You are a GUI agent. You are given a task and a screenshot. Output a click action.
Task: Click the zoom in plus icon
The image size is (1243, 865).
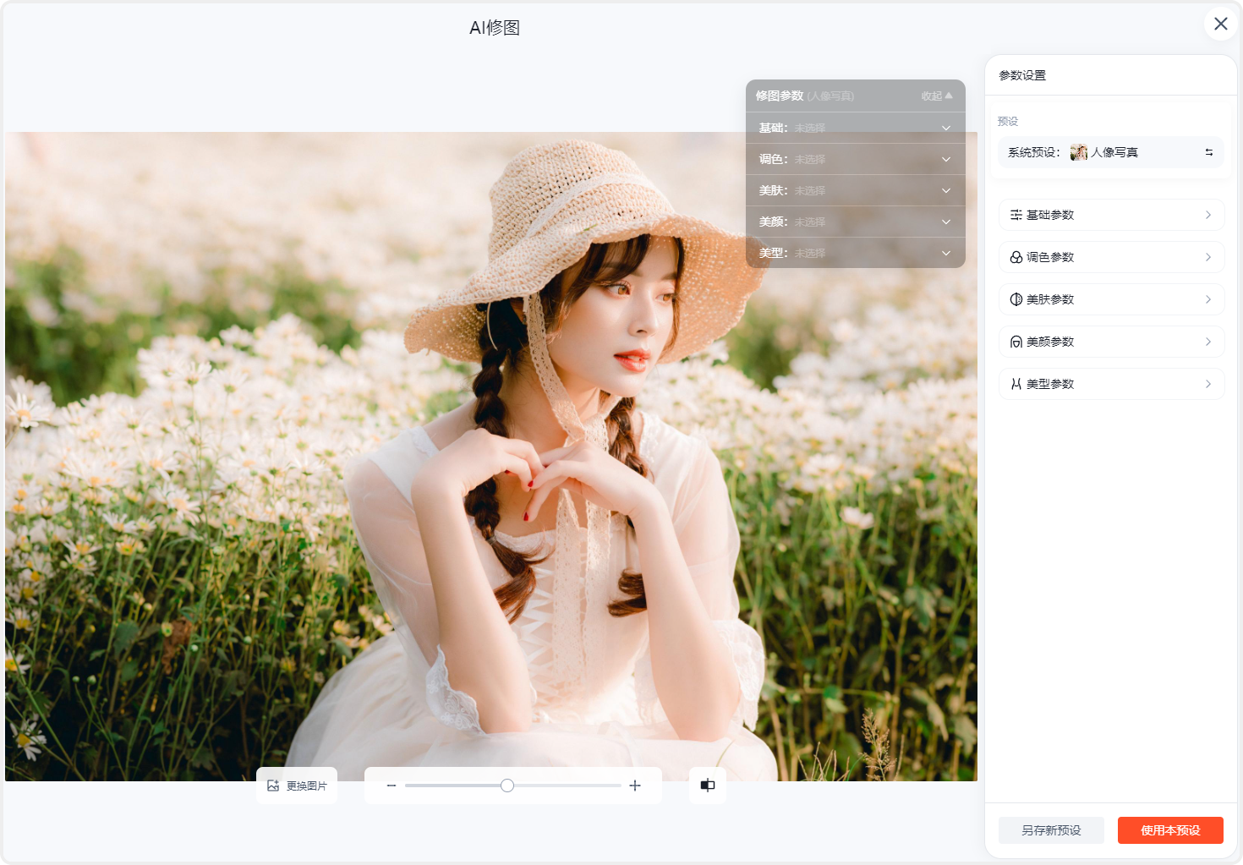635,786
